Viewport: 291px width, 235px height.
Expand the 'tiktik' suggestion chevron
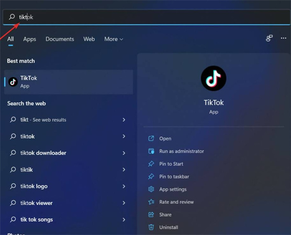click(124, 170)
